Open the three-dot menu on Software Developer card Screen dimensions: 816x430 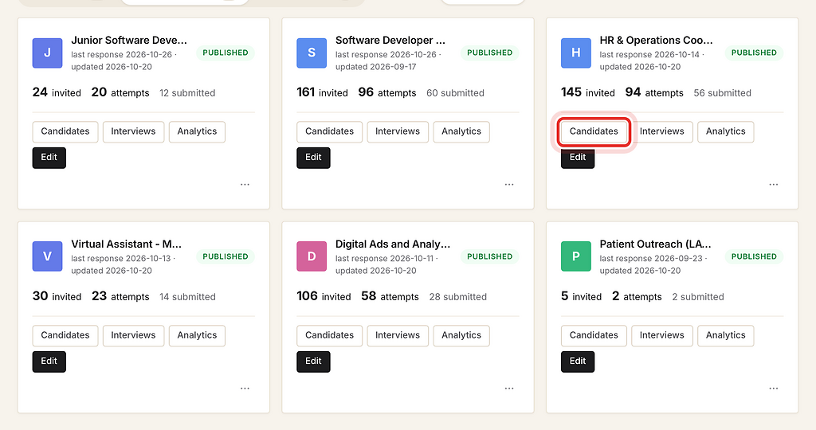(x=509, y=185)
